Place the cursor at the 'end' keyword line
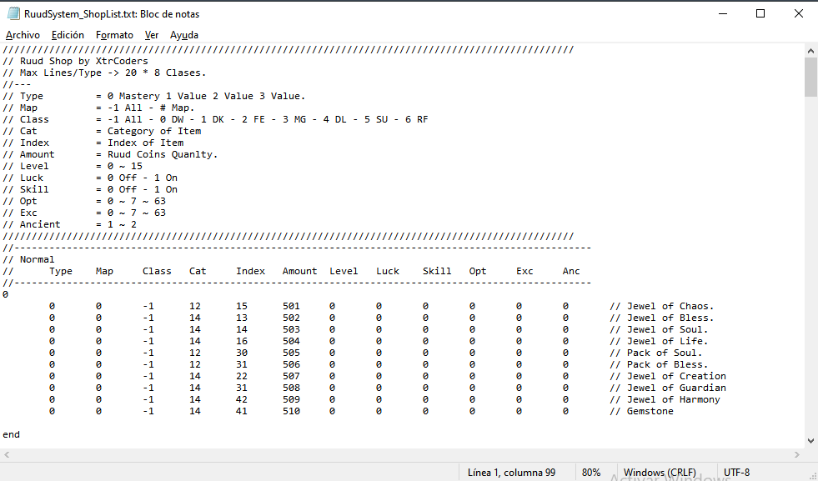Screen dimensions: 818x481 [12, 434]
